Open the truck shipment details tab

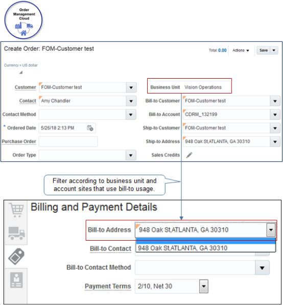coord(16,233)
